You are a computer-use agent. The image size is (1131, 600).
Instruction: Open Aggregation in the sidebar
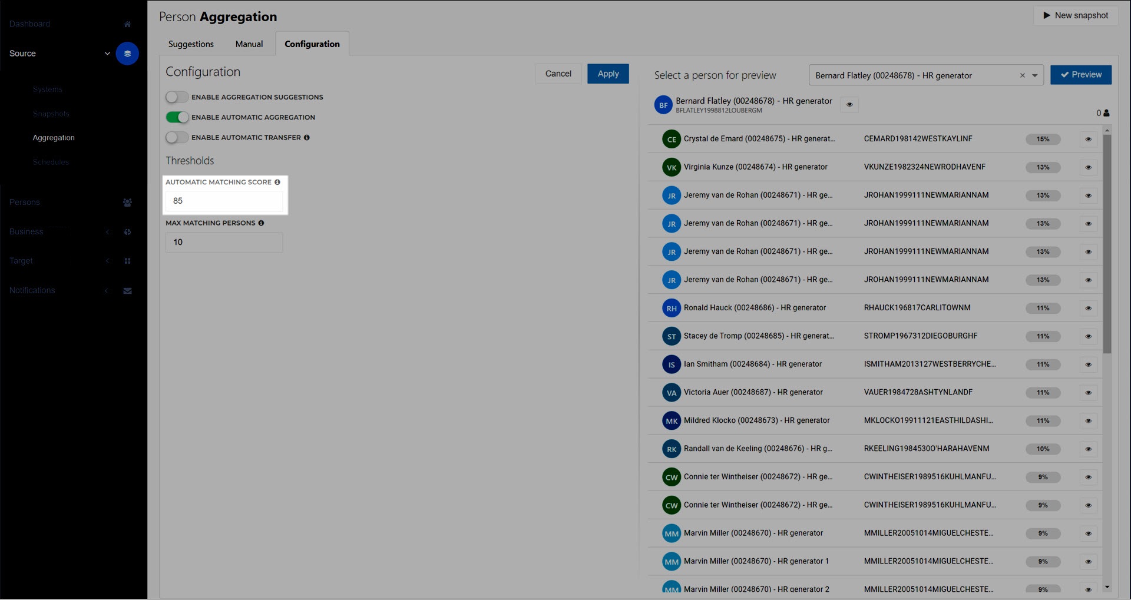pos(54,138)
